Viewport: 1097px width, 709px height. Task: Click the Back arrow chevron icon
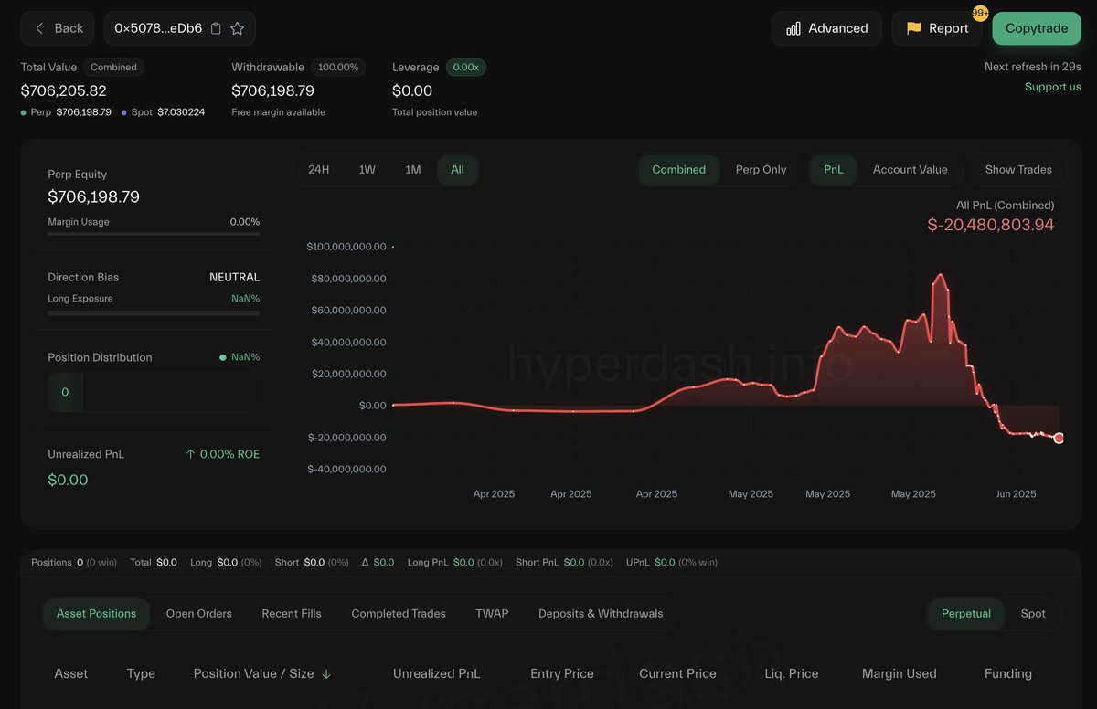click(39, 28)
